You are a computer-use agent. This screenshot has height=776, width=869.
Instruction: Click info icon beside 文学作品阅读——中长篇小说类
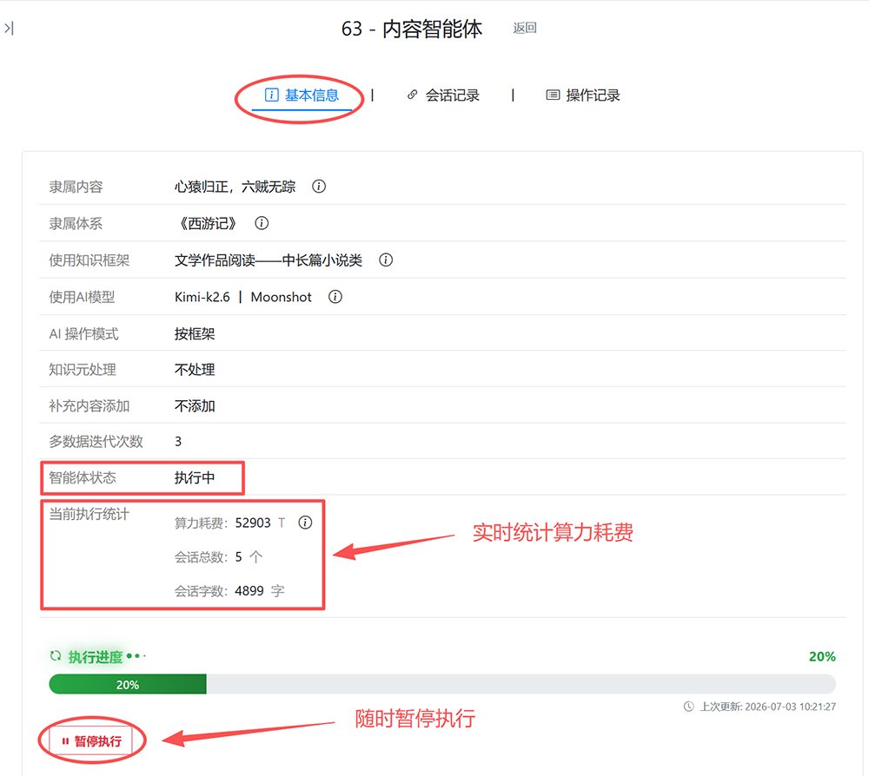pos(386,260)
